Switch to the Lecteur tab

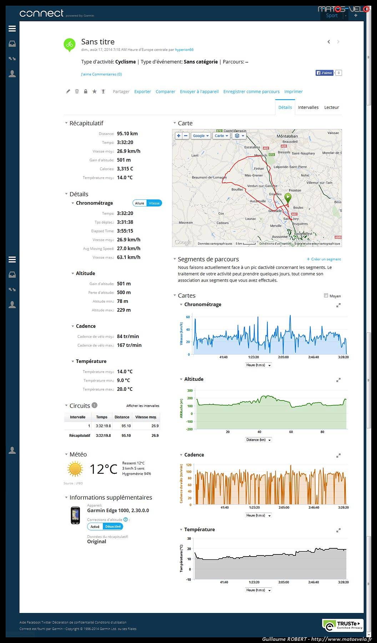(332, 107)
